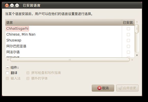Select the Chhattisgarhi language row

pos(64,29)
